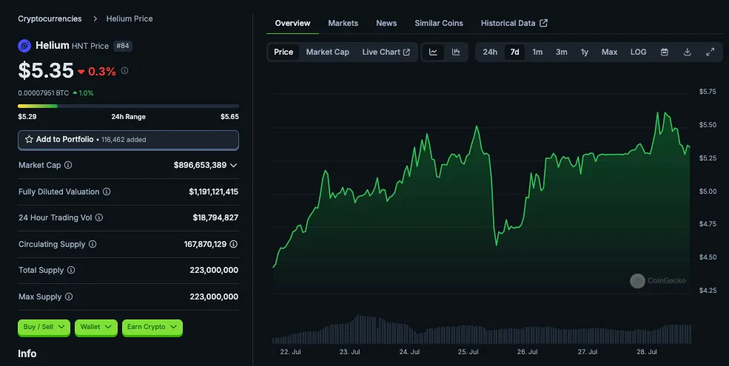Open the calendar date range picker
The height and width of the screenshot is (366, 729).
click(665, 52)
